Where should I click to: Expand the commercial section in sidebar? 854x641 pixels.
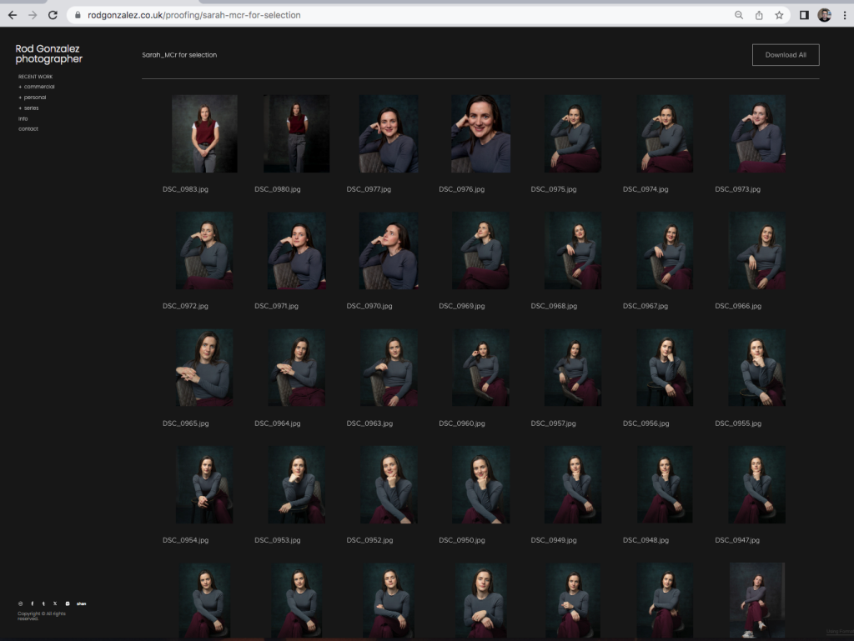(x=38, y=87)
